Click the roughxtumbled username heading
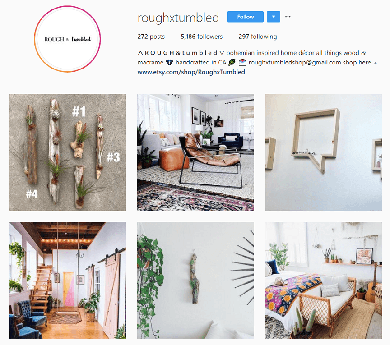Viewport: 390px width, 345px height. click(x=178, y=18)
